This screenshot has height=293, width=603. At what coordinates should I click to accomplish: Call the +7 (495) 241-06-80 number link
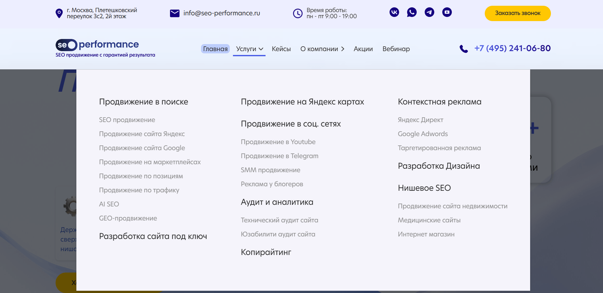[512, 48]
